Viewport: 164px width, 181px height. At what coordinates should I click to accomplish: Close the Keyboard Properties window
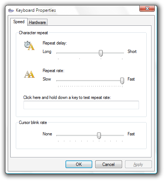(x=147, y=8)
